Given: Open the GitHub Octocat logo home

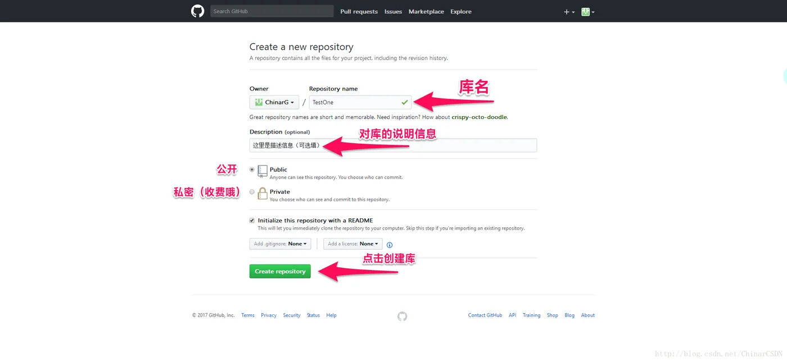Looking at the screenshot, I should point(197,11).
